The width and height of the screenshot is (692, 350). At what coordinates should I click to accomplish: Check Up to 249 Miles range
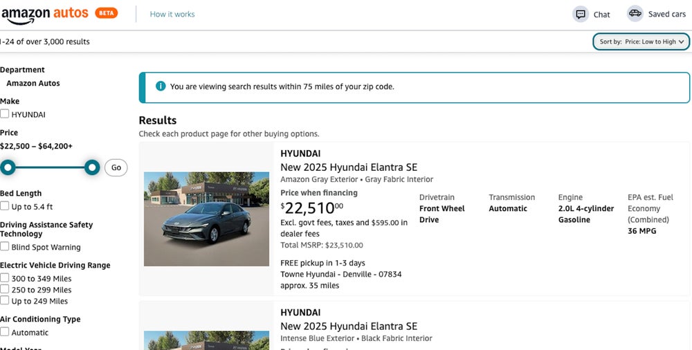pos(4,300)
